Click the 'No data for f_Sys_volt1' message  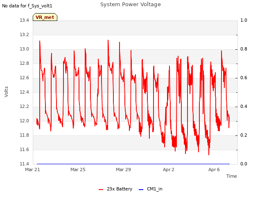pyautogui.click(x=27, y=6)
